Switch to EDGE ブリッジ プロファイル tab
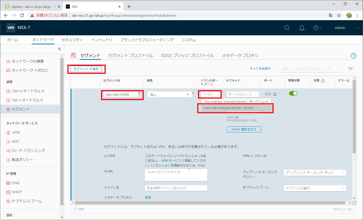This screenshot has width=363, height=220. pos(187,56)
